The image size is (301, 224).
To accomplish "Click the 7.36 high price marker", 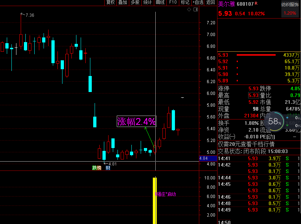I will 30,15.
